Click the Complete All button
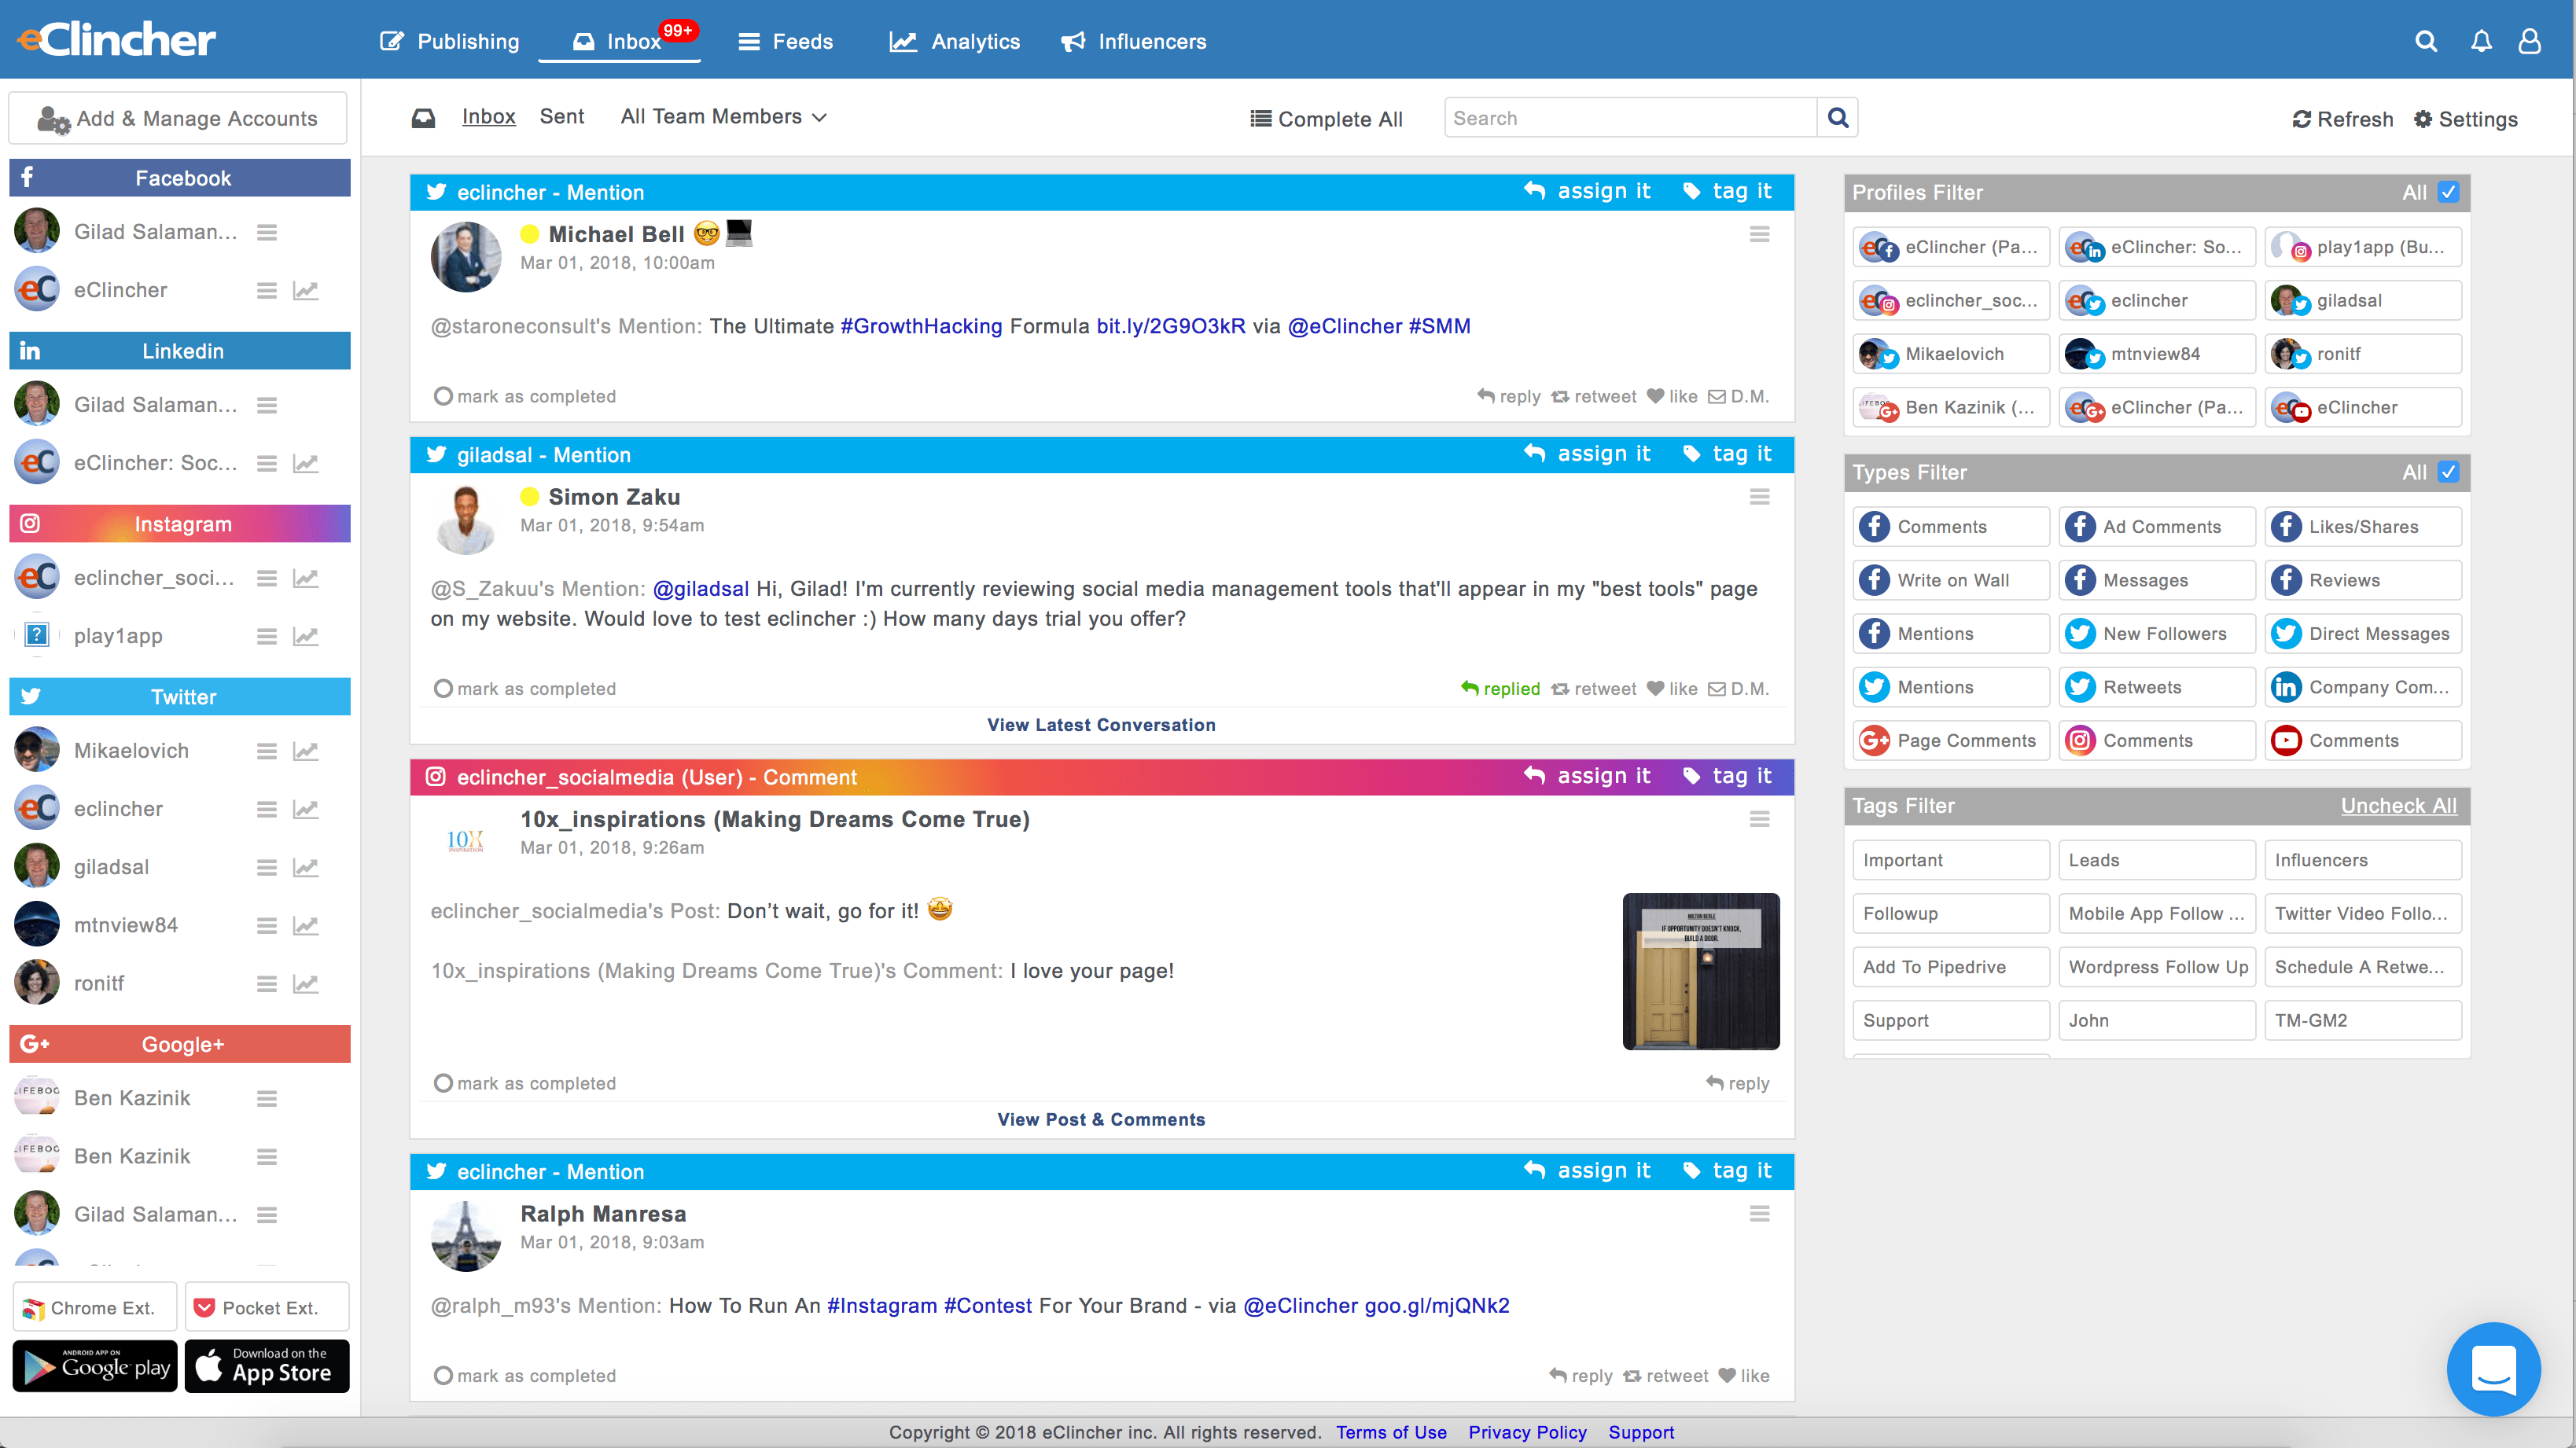The width and height of the screenshot is (2576, 1448). pos(1326,119)
